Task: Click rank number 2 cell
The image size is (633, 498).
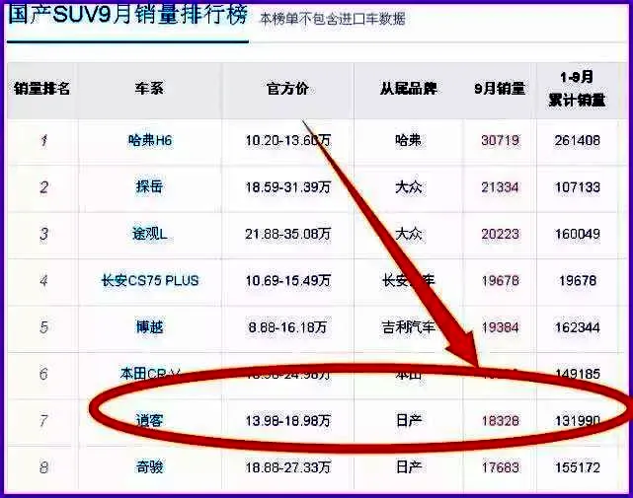Action: coord(43,187)
